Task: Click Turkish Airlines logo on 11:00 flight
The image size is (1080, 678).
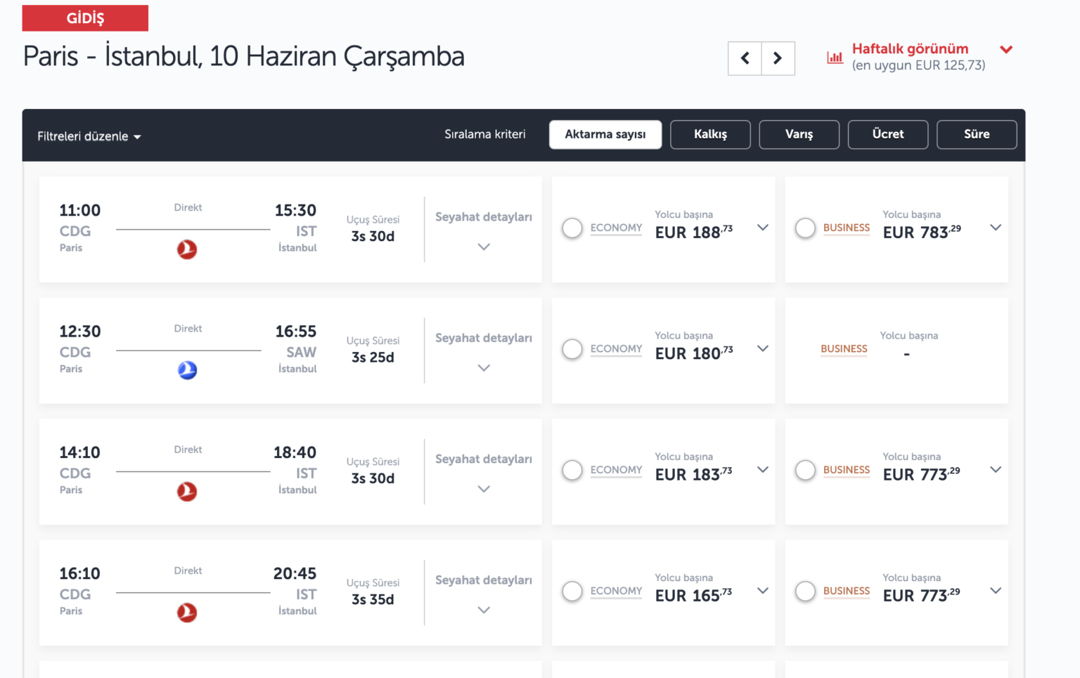Action: pyautogui.click(x=187, y=249)
